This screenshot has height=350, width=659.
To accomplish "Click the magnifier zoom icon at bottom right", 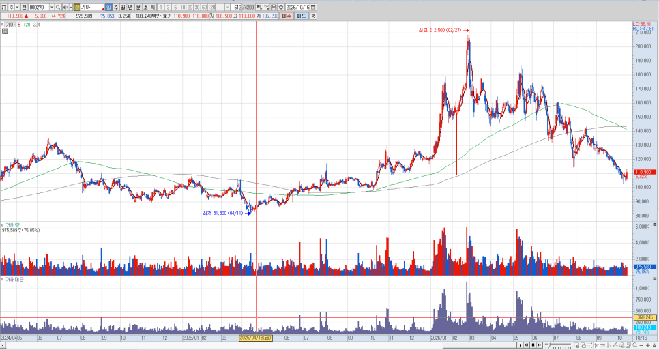I will [x=634, y=345].
